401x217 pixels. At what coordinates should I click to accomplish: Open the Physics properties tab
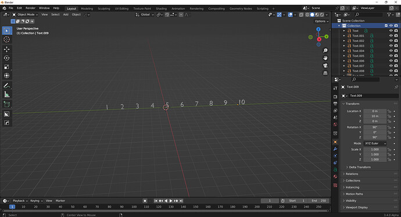click(x=335, y=155)
